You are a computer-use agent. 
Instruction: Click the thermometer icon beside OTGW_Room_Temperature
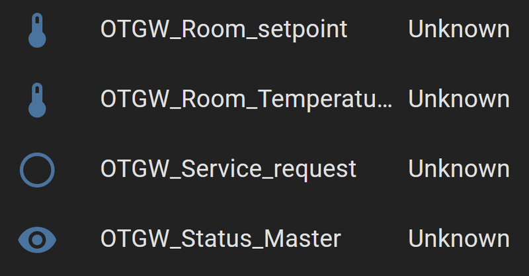pyautogui.click(x=37, y=99)
